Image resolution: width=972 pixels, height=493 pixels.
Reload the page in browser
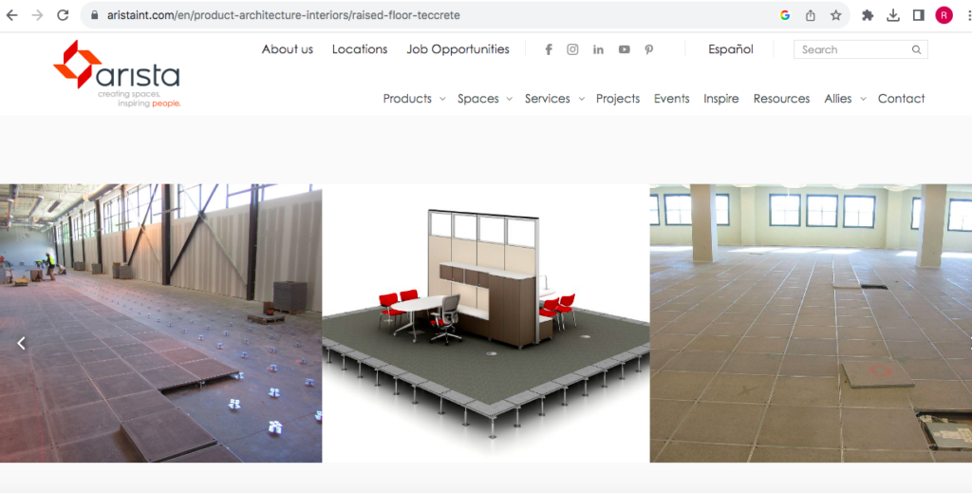[63, 15]
